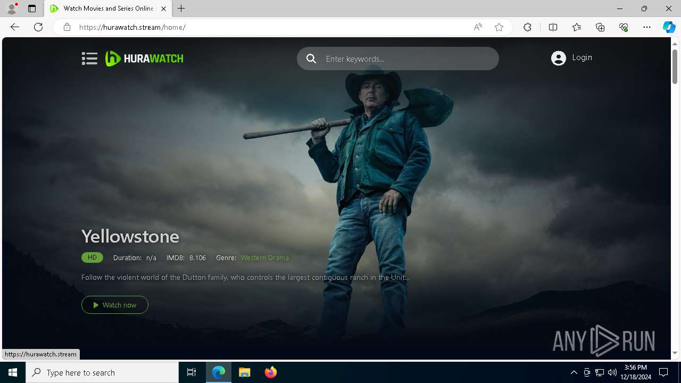Click the scrollbar down arrow
This screenshot has height=383, width=681.
click(675, 353)
